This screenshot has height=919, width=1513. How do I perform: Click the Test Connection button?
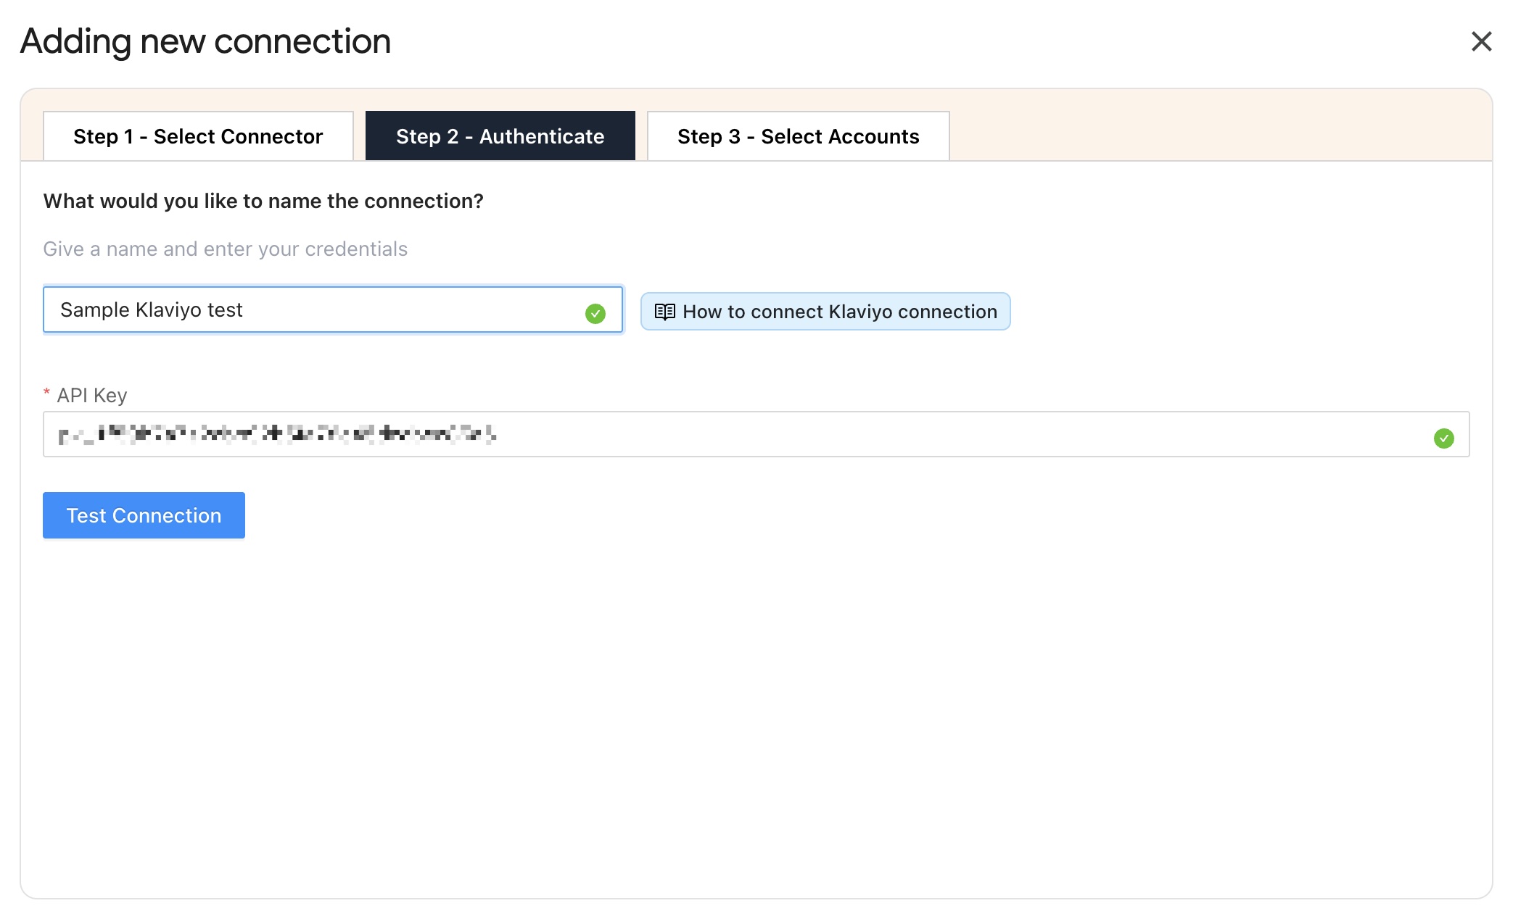coord(144,515)
